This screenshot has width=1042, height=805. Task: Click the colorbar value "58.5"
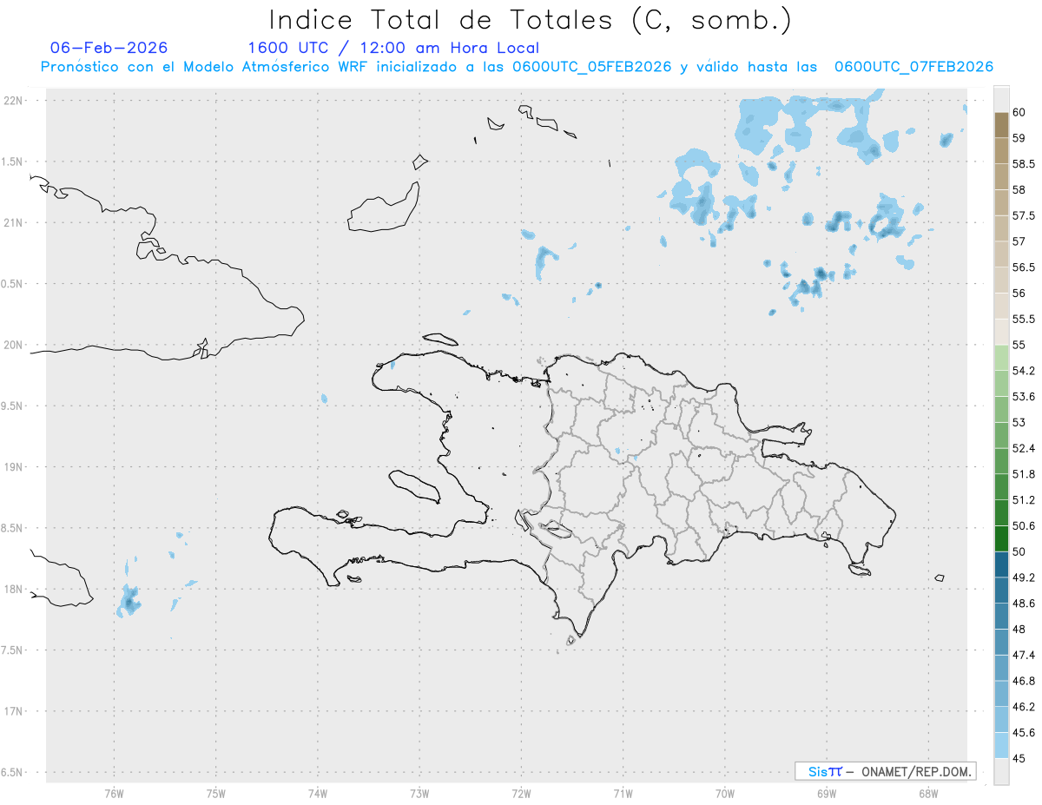1024,163
